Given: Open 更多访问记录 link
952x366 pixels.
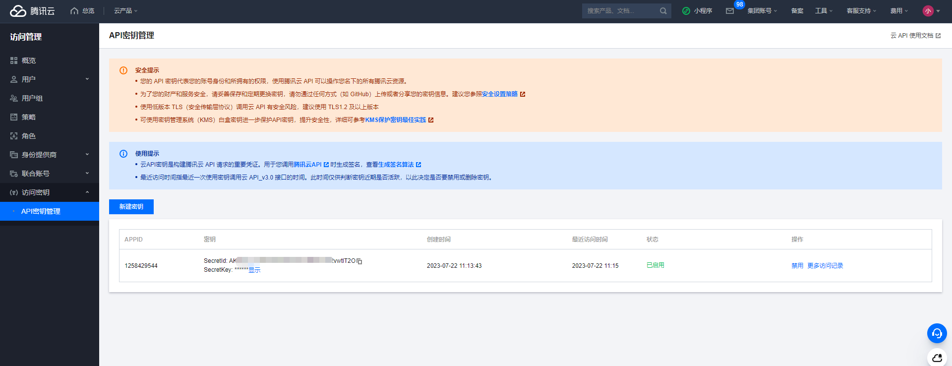Looking at the screenshot, I should click(825, 266).
